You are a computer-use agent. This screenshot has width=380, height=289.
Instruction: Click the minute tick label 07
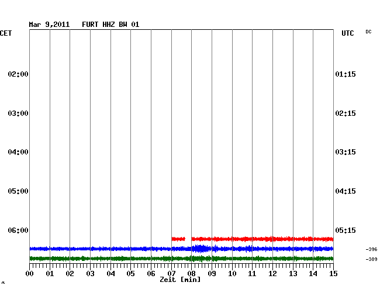(x=171, y=274)
